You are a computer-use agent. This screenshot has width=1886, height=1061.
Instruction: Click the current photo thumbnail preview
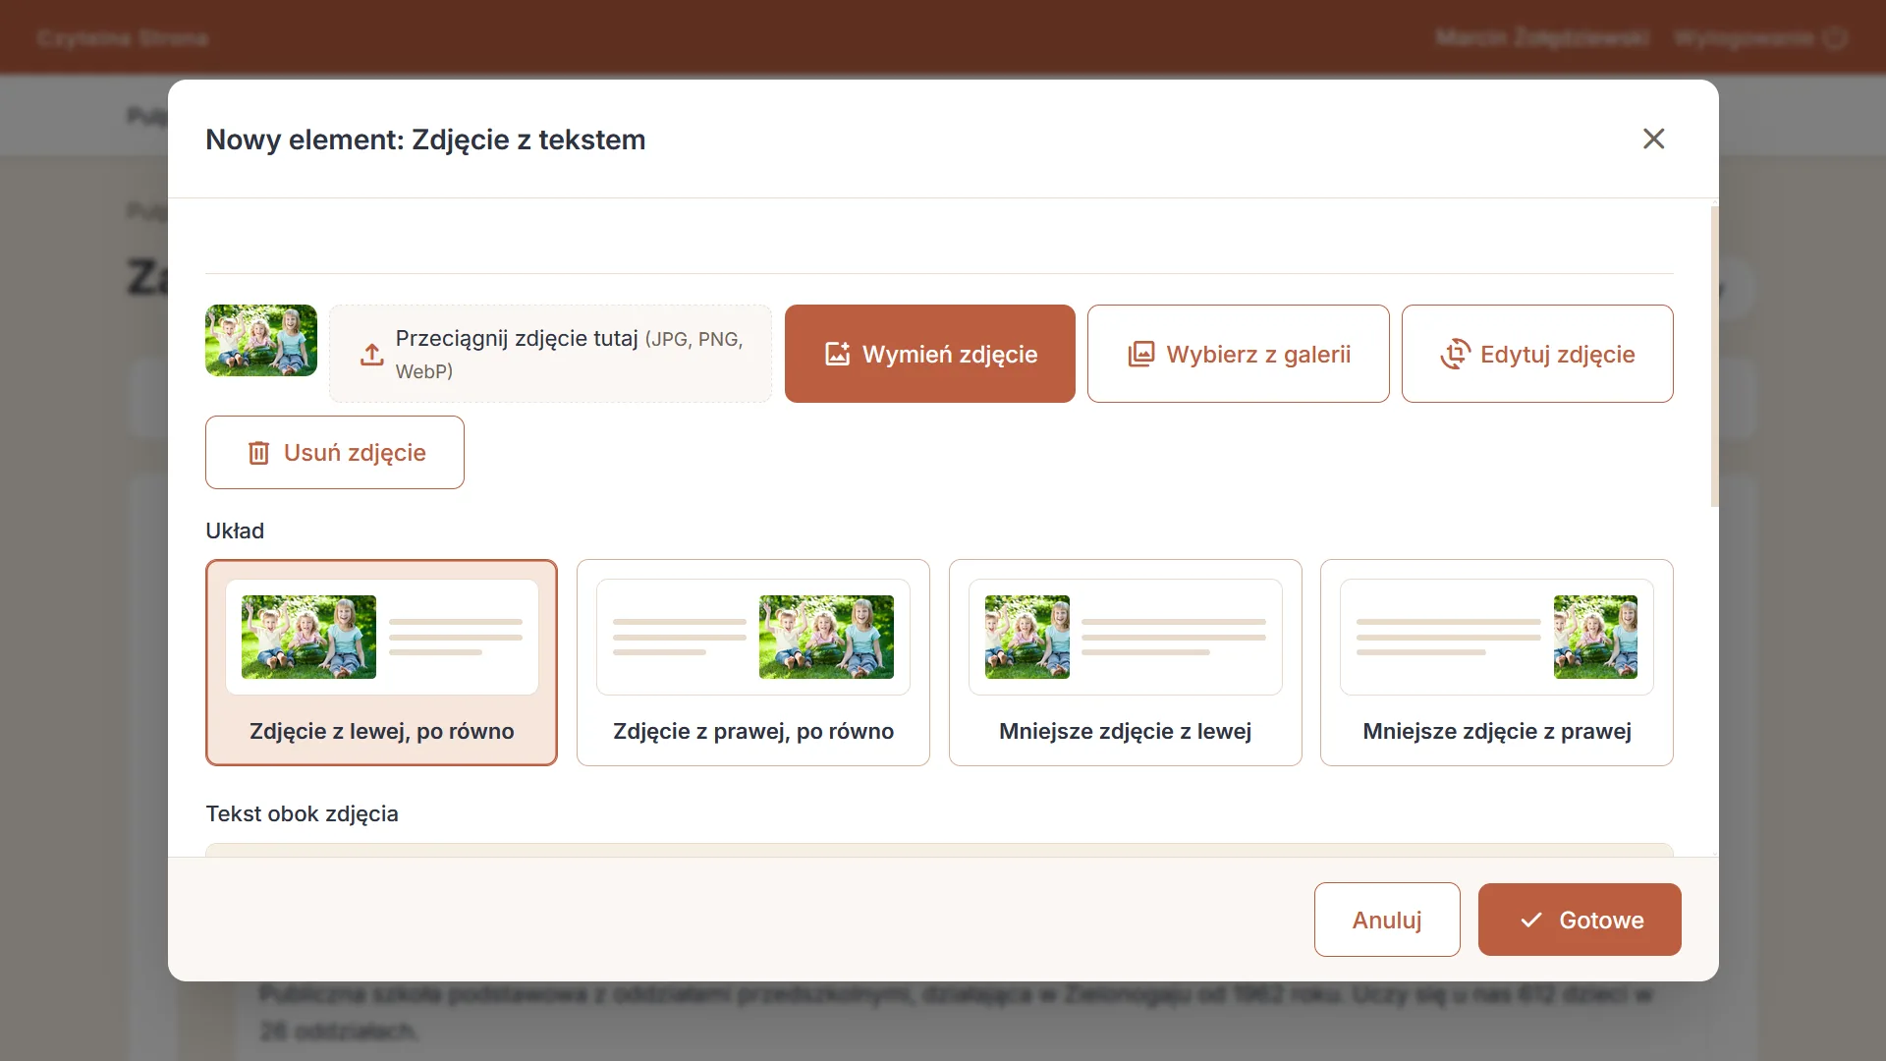tap(261, 340)
